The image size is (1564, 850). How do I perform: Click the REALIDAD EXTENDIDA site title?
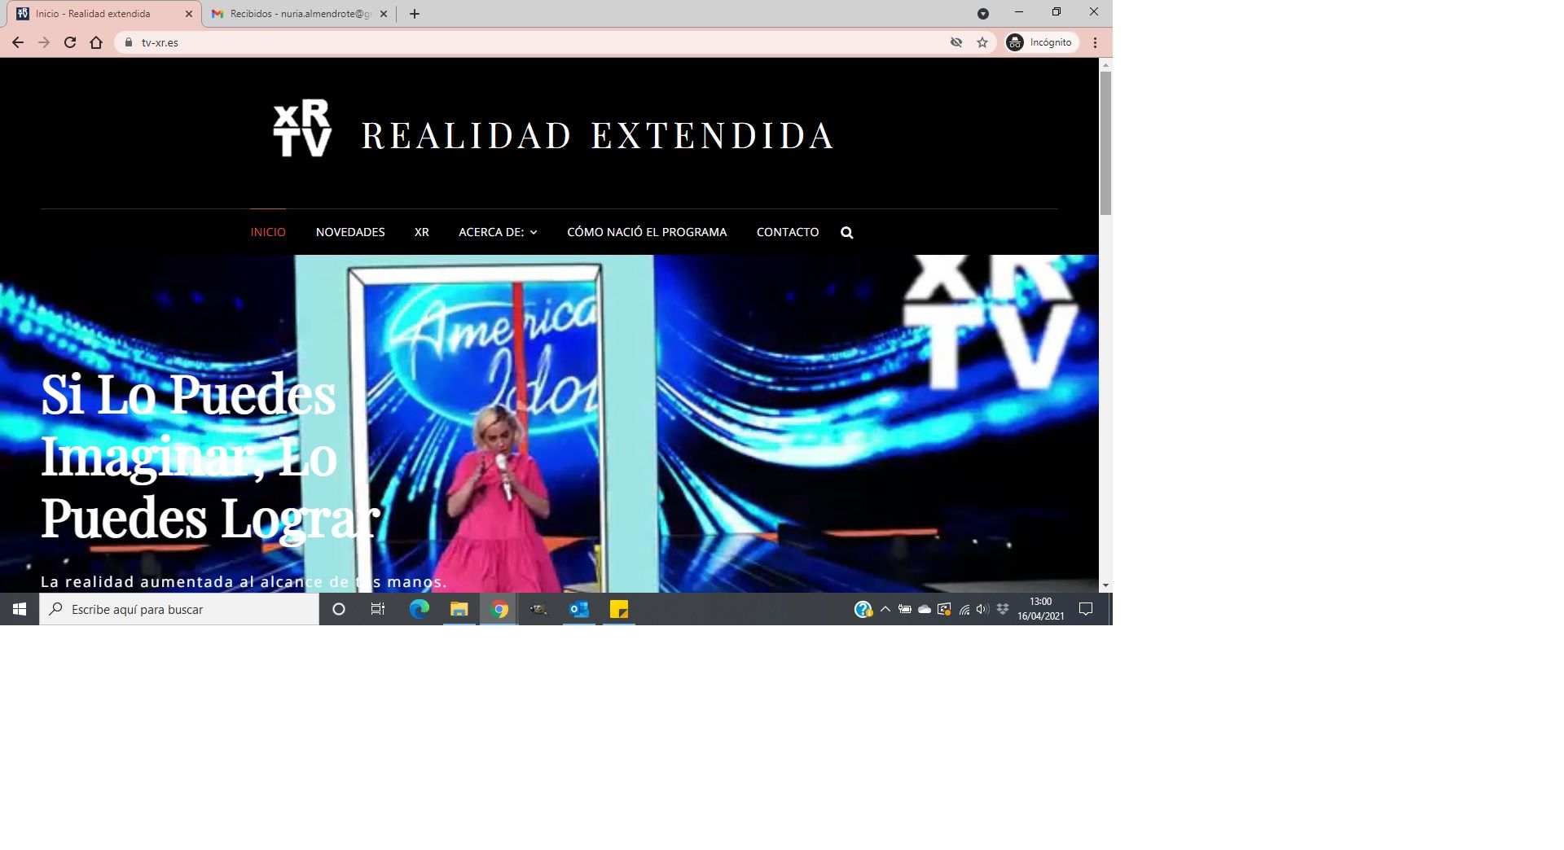(x=598, y=136)
